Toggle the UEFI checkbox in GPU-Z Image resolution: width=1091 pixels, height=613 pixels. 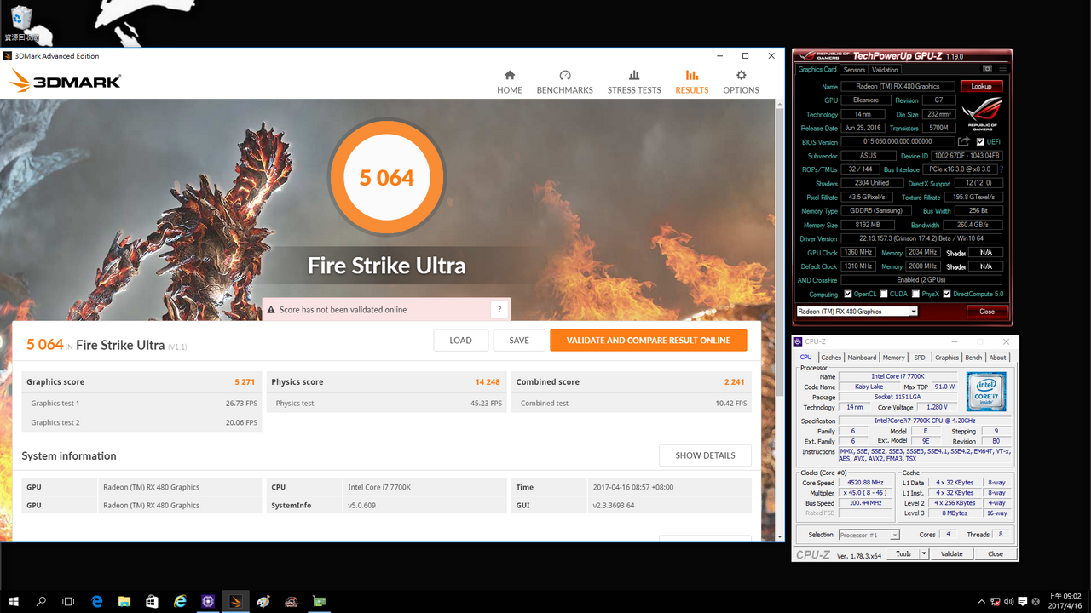[x=980, y=141]
